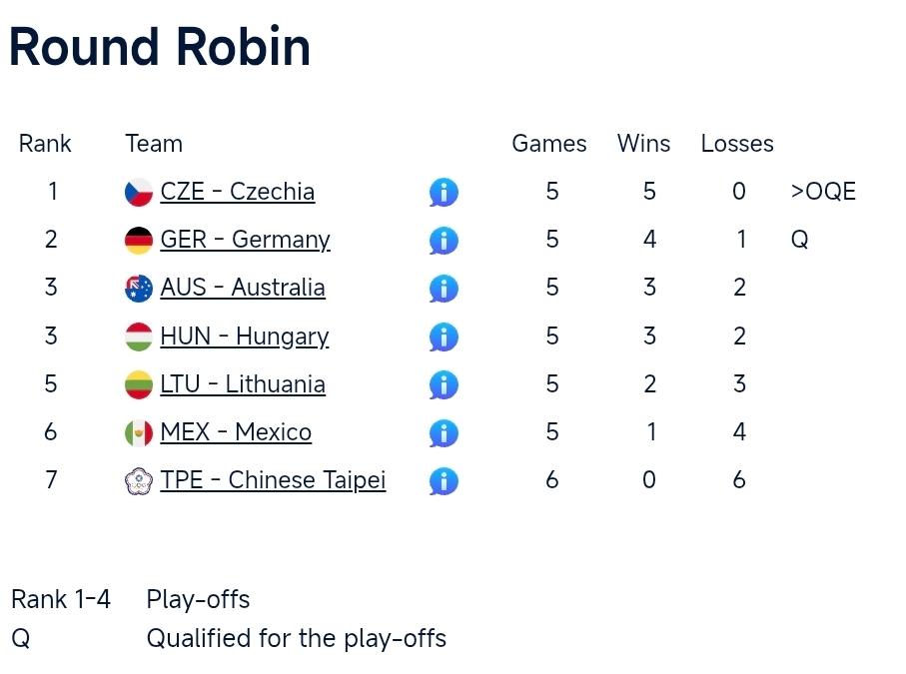Image resolution: width=906 pixels, height=674 pixels.
Task: Click the Czechia flag icon
Action: [x=139, y=192]
